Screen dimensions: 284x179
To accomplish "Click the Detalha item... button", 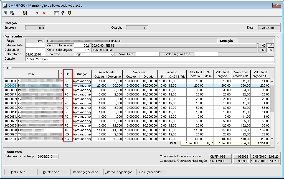I will point(52,172).
